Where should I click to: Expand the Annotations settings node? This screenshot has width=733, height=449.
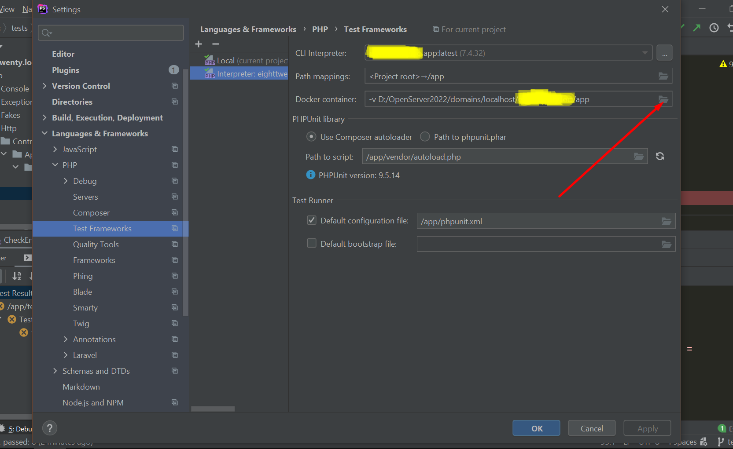tap(66, 339)
